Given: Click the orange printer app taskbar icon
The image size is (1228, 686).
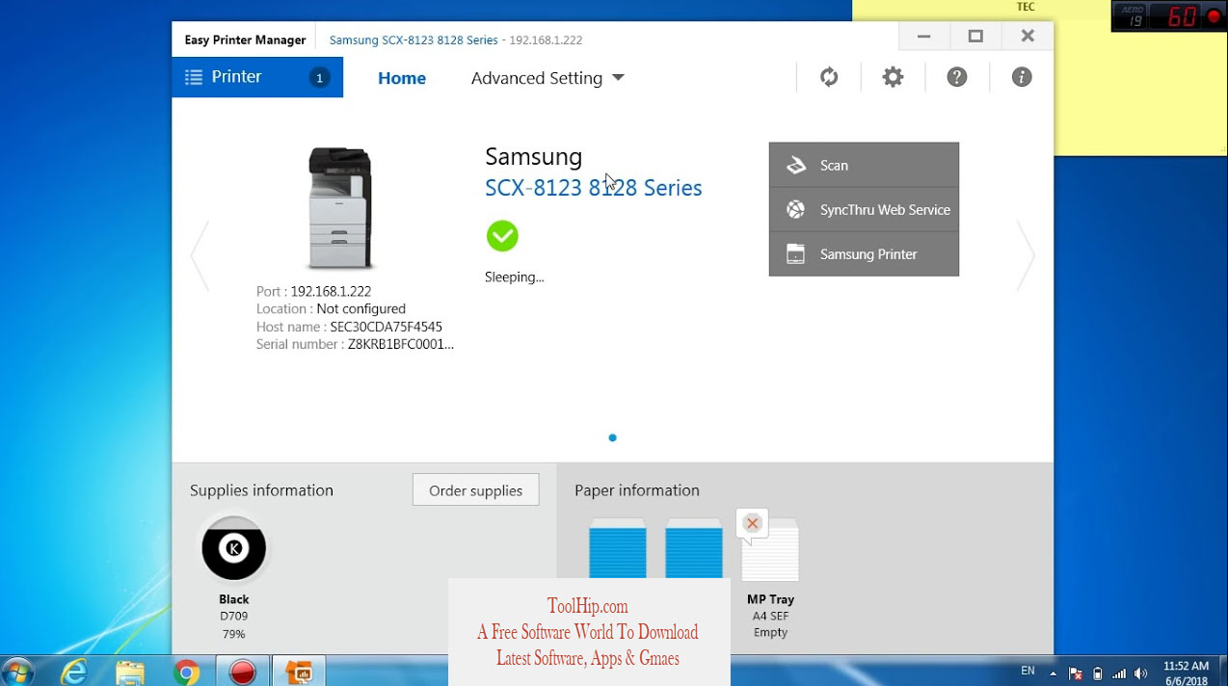Looking at the screenshot, I should coord(299,672).
